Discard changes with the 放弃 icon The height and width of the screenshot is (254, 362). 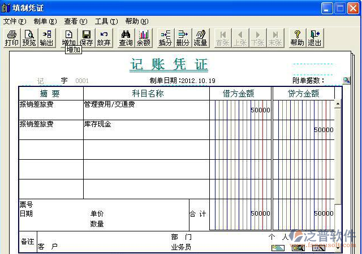[104, 38]
